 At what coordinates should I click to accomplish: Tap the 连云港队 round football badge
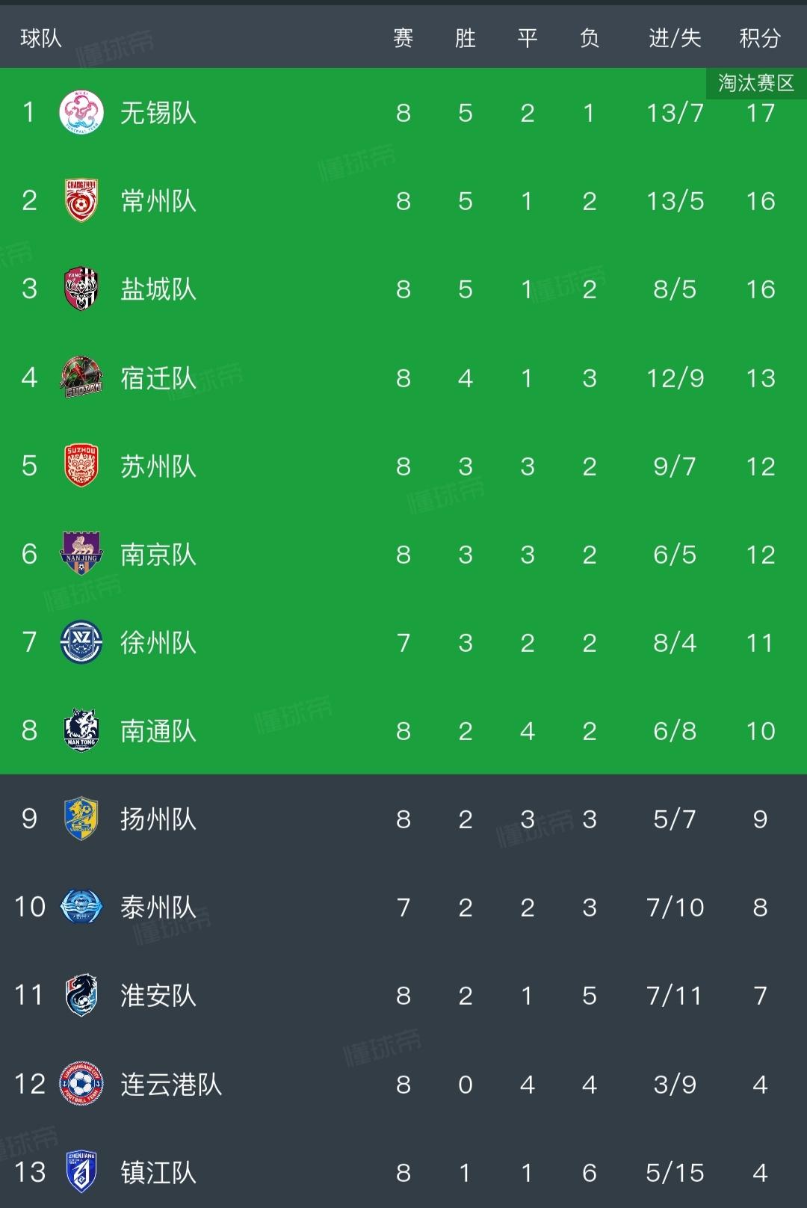tap(81, 1083)
